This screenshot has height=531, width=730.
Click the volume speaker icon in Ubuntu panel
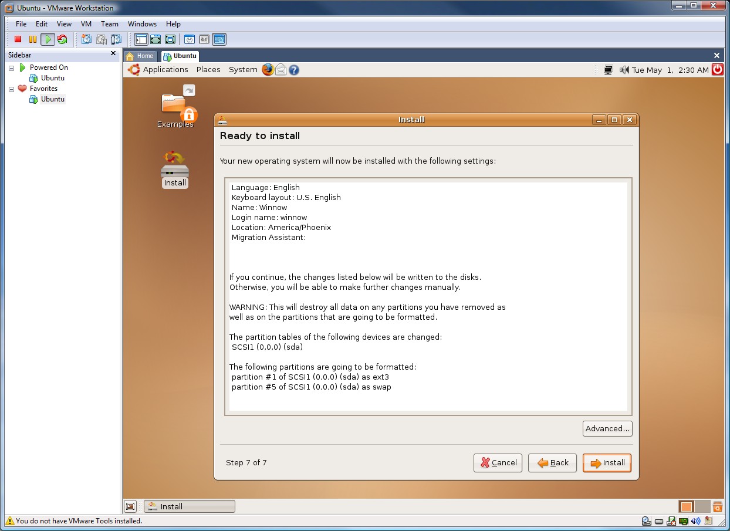624,70
